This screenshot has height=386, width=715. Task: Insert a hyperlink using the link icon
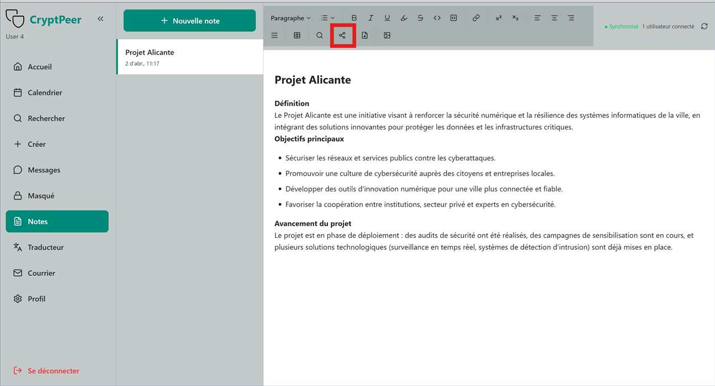pos(476,17)
